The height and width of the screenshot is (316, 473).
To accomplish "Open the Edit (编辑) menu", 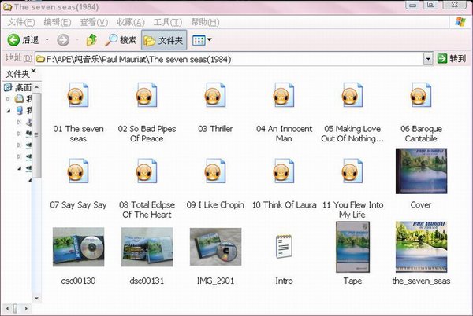I will (x=58, y=22).
